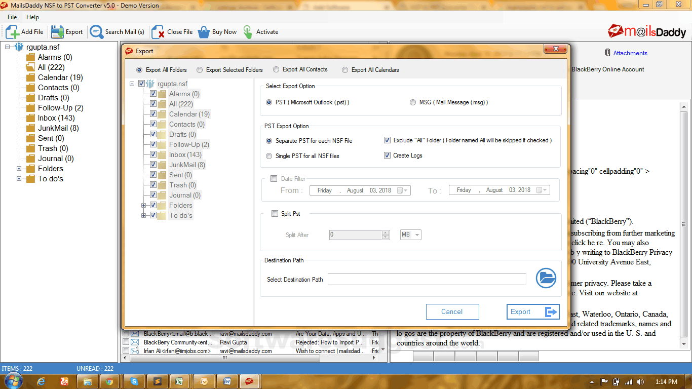Open the Help menu

tap(32, 17)
